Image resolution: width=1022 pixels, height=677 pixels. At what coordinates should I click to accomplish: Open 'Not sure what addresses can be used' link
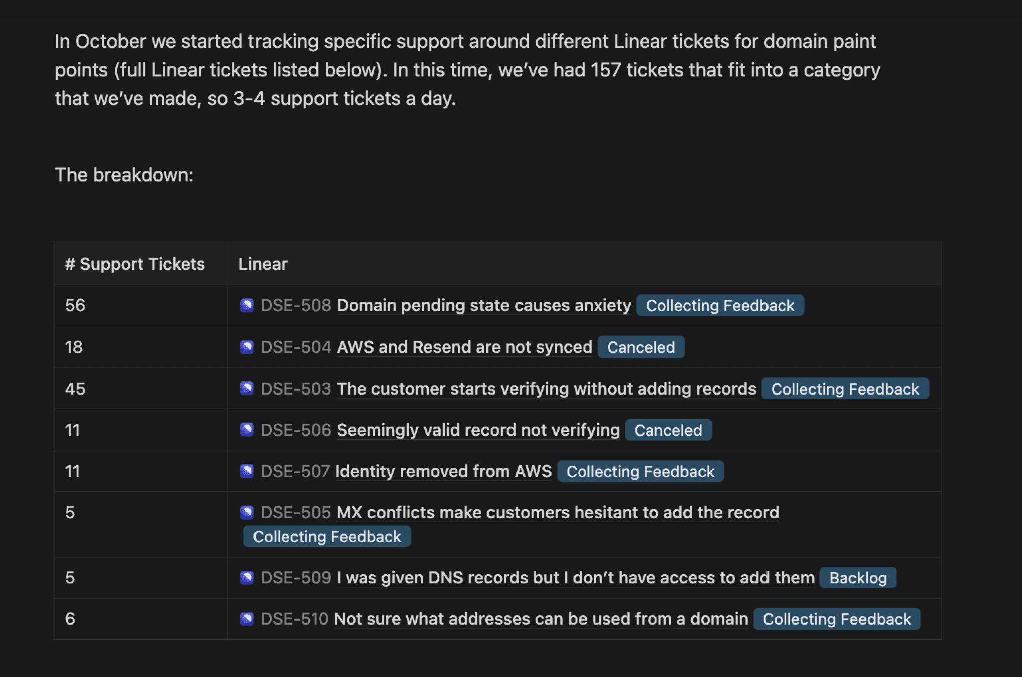541,619
